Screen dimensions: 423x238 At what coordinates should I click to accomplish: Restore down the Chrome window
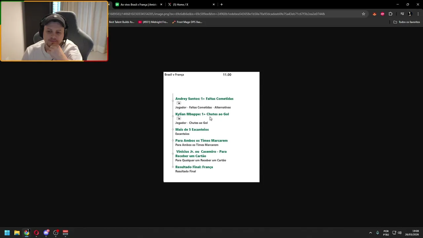[408, 5]
